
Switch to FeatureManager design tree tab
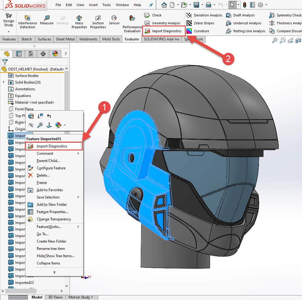7,53
